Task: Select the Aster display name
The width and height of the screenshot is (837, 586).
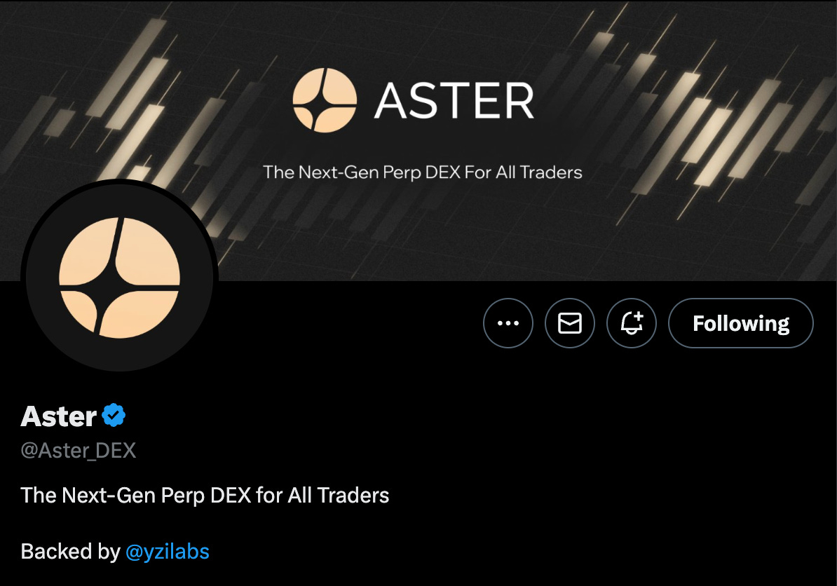Action: click(x=59, y=416)
